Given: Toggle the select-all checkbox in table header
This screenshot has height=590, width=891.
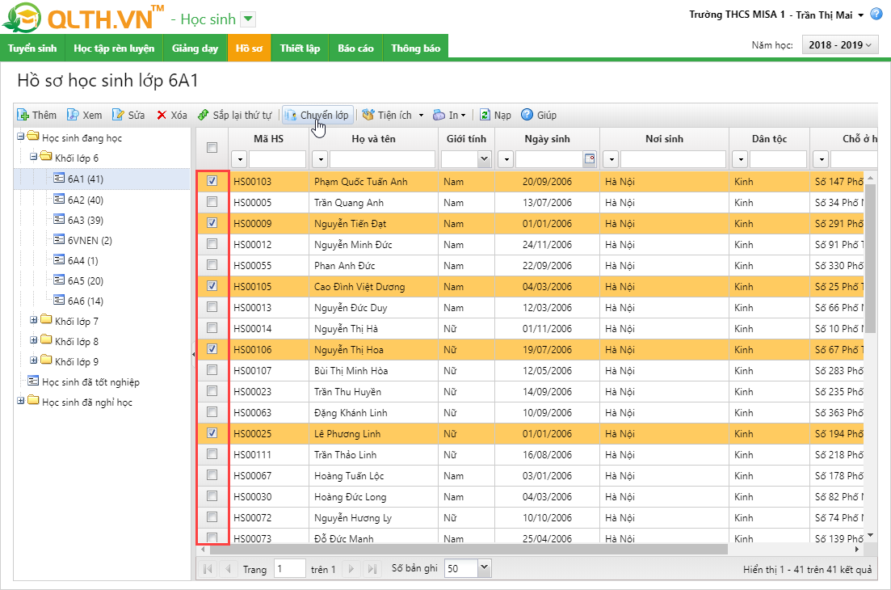Looking at the screenshot, I should pos(212,147).
